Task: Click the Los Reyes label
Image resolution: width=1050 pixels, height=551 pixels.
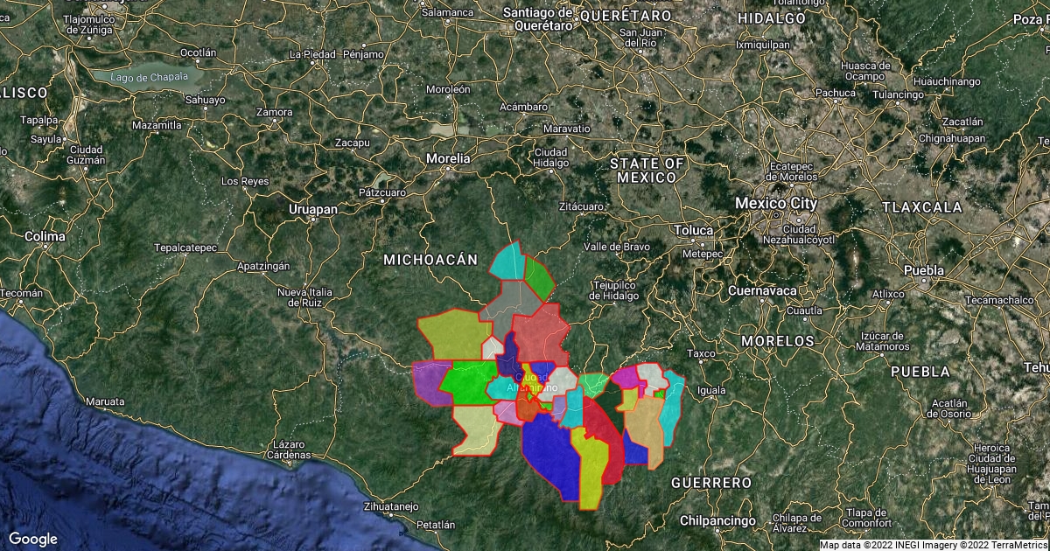Action: pos(245,181)
